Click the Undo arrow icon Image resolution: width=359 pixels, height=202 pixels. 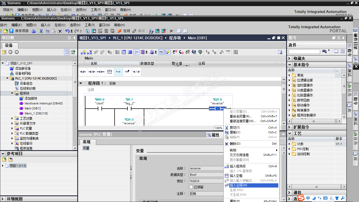click(x=67, y=31)
